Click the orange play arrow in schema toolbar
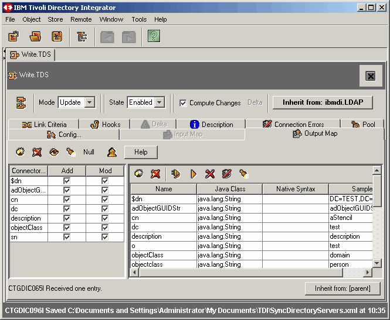390x320 pixels. (193, 174)
